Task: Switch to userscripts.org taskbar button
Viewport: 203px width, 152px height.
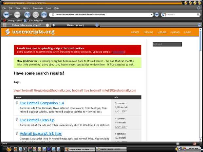Action: click(80, 149)
